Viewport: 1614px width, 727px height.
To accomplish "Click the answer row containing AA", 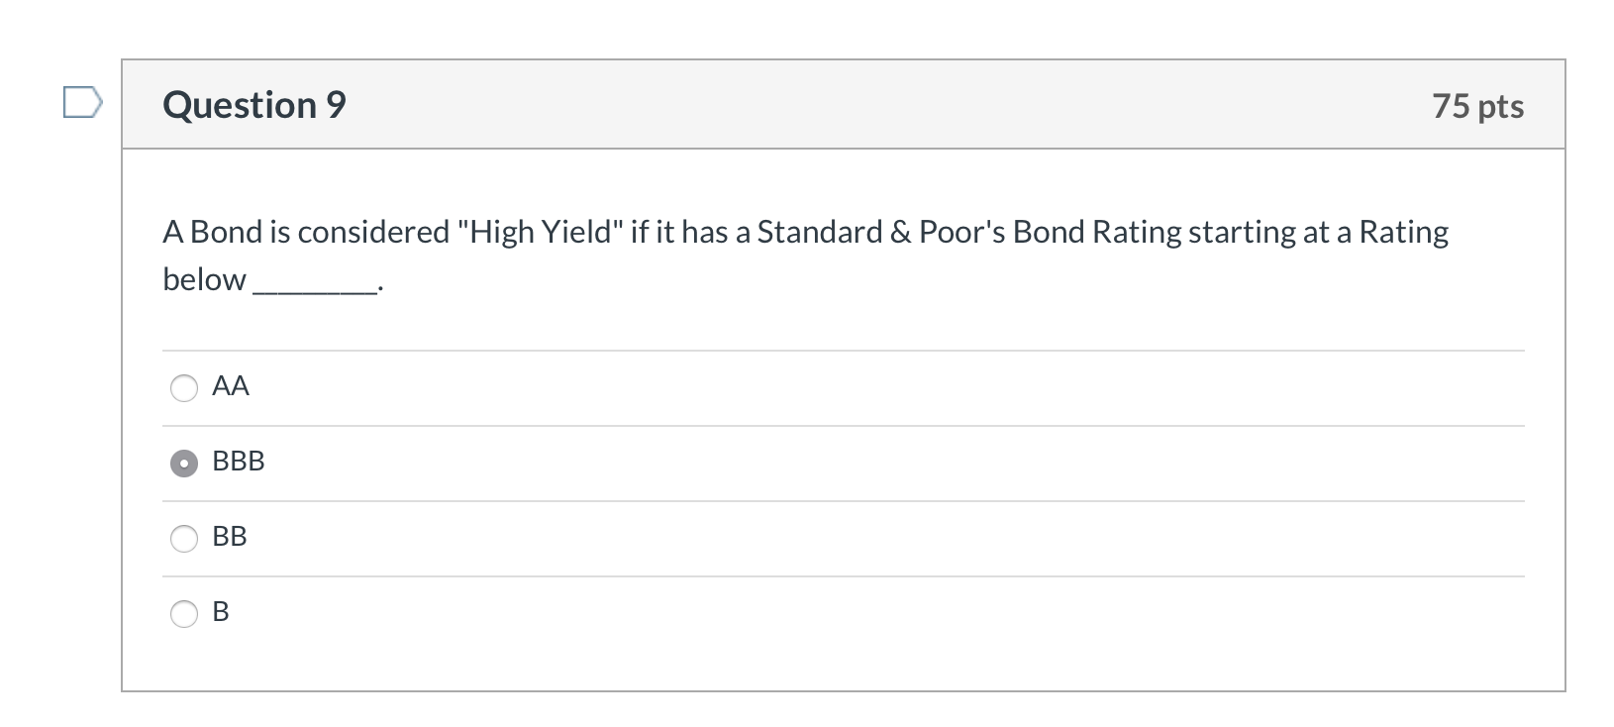I will (693, 388).
